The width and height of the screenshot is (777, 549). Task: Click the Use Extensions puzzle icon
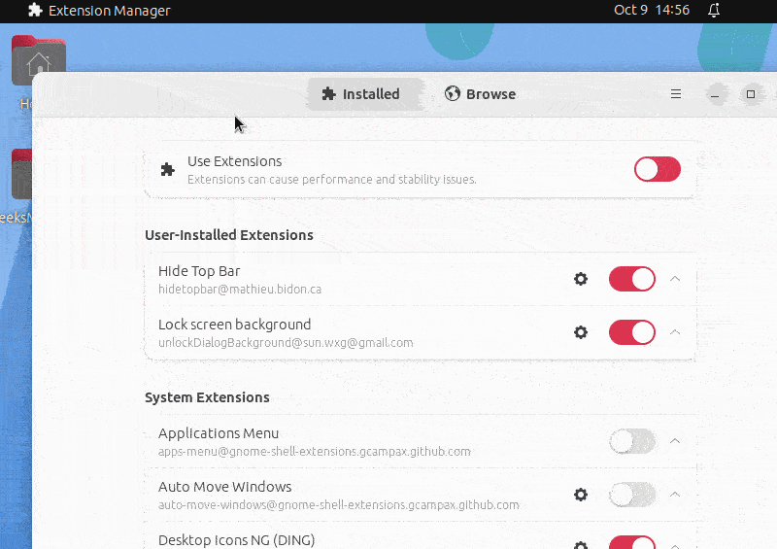coord(167,170)
